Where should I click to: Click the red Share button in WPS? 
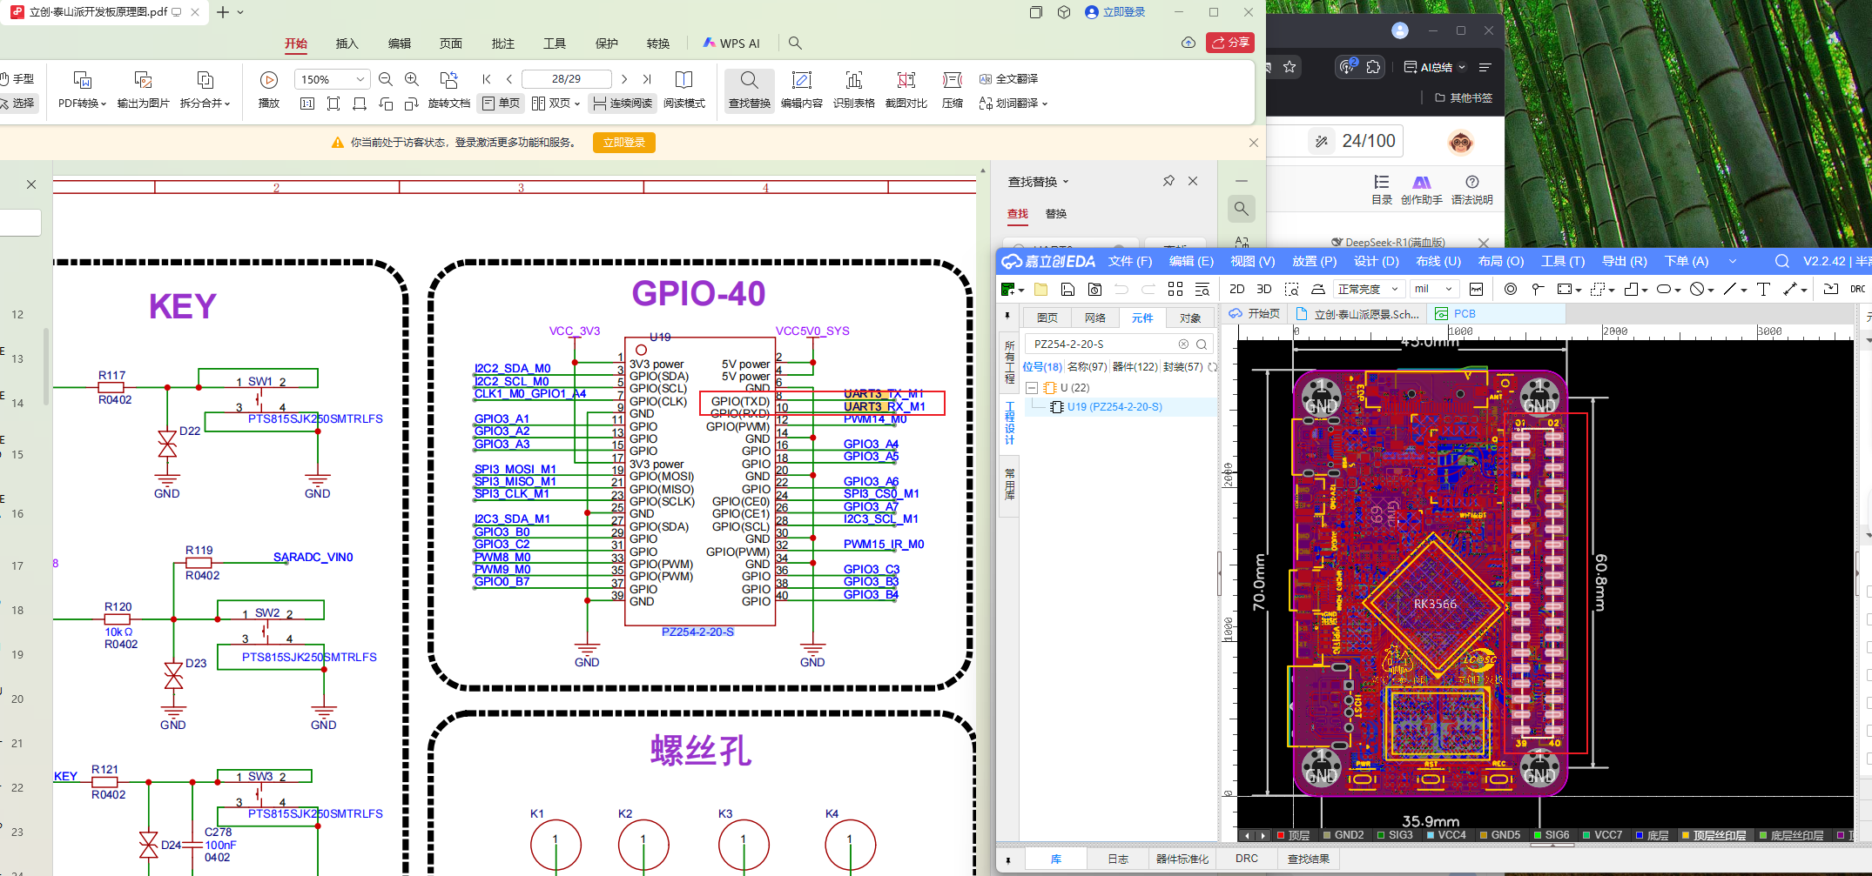pos(1230,43)
